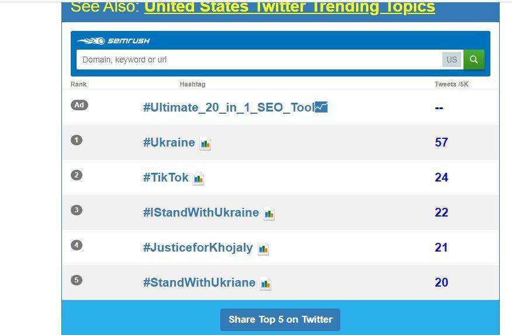Open the chart icon beside #IStandWithUkraine
This screenshot has height=335, width=512.
pyautogui.click(x=269, y=214)
